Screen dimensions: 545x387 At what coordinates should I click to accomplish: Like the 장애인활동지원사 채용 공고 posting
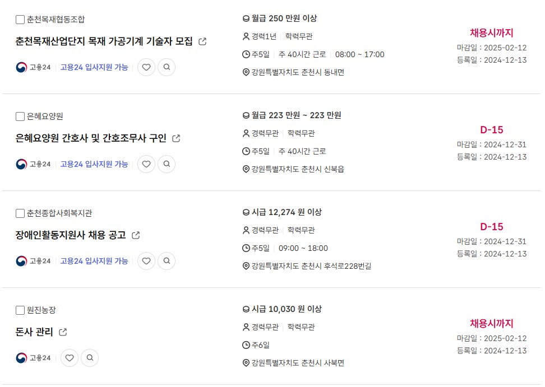[146, 260]
